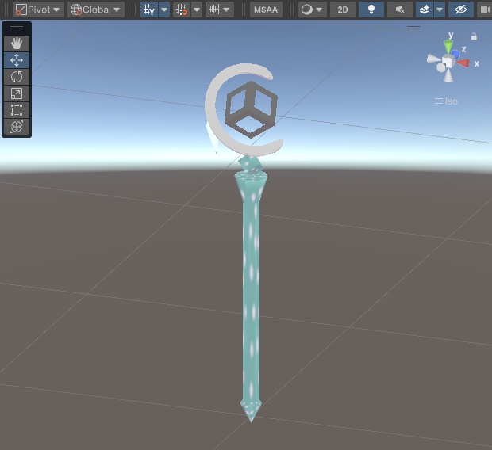Click the tools overlay drag handle

[17, 28]
